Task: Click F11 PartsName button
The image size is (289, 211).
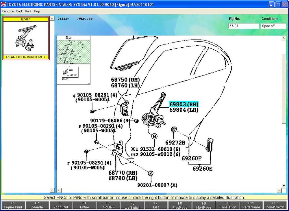Action: [251, 205]
